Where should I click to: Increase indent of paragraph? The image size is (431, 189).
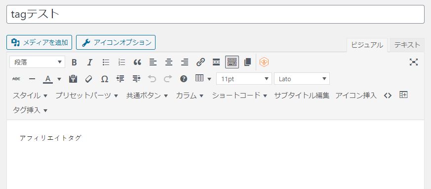tap(136, 79)
